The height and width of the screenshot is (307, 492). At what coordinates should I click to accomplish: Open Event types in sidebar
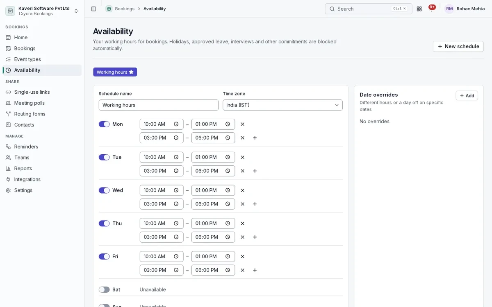pyautogui.click(x=42, y=59)
